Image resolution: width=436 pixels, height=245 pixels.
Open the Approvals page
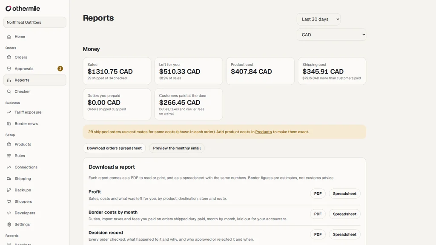click(x=35, y=68)
